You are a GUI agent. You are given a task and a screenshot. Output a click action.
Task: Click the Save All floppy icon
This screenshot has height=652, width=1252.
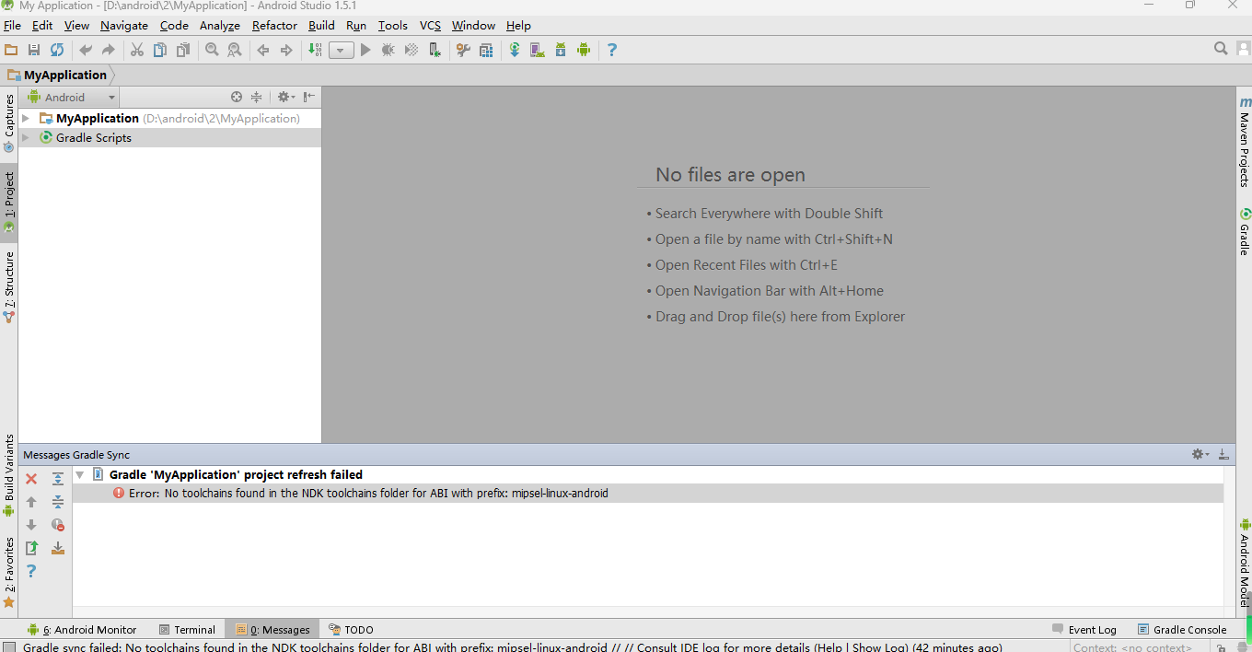pos(34,50)
